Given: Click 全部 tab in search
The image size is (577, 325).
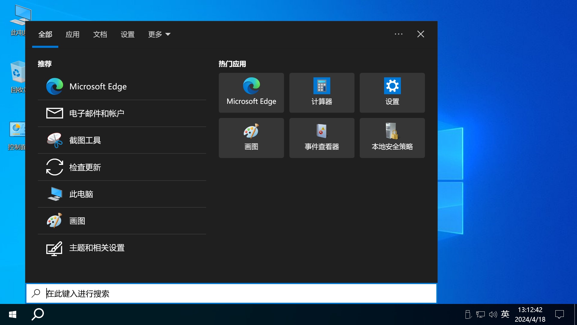Looking at the screenshot, I should [x=45, y=34].
